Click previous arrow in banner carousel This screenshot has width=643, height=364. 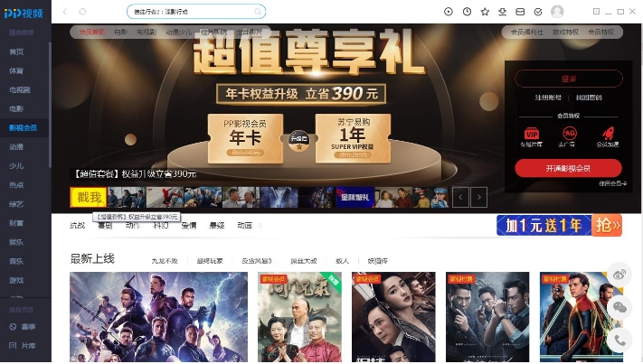tap(460, 197)
